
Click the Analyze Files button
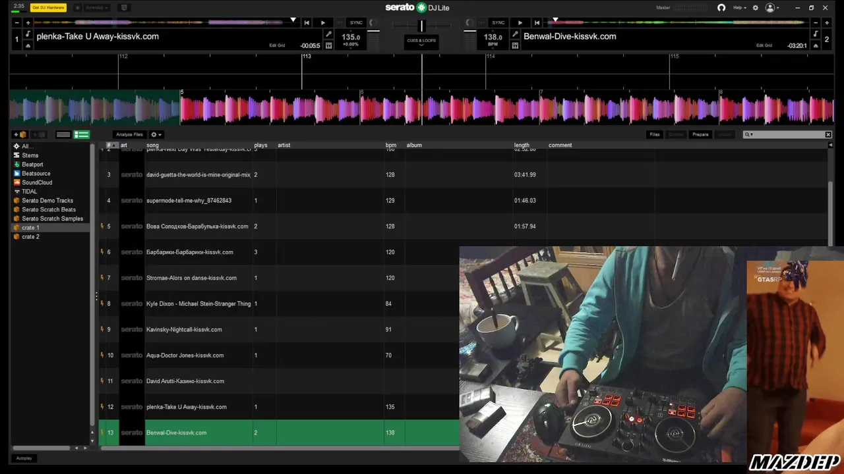click(129, 134)
